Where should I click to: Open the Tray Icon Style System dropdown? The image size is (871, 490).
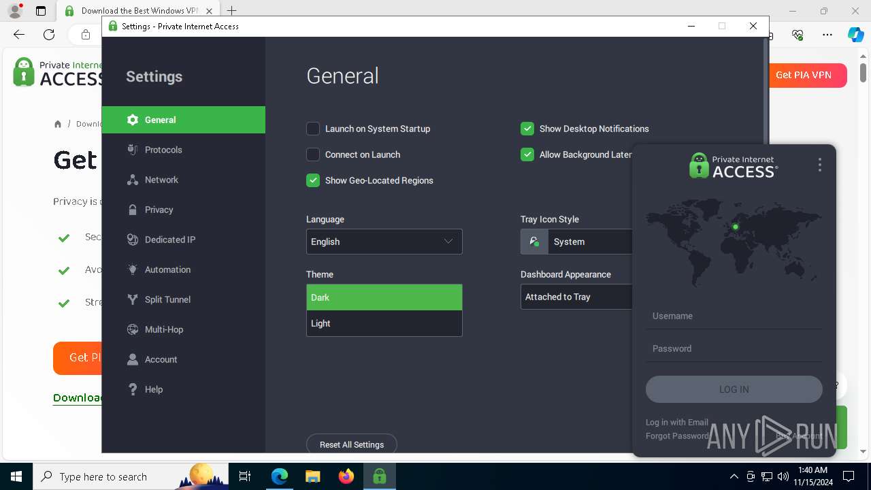click(x=577, y=242)
